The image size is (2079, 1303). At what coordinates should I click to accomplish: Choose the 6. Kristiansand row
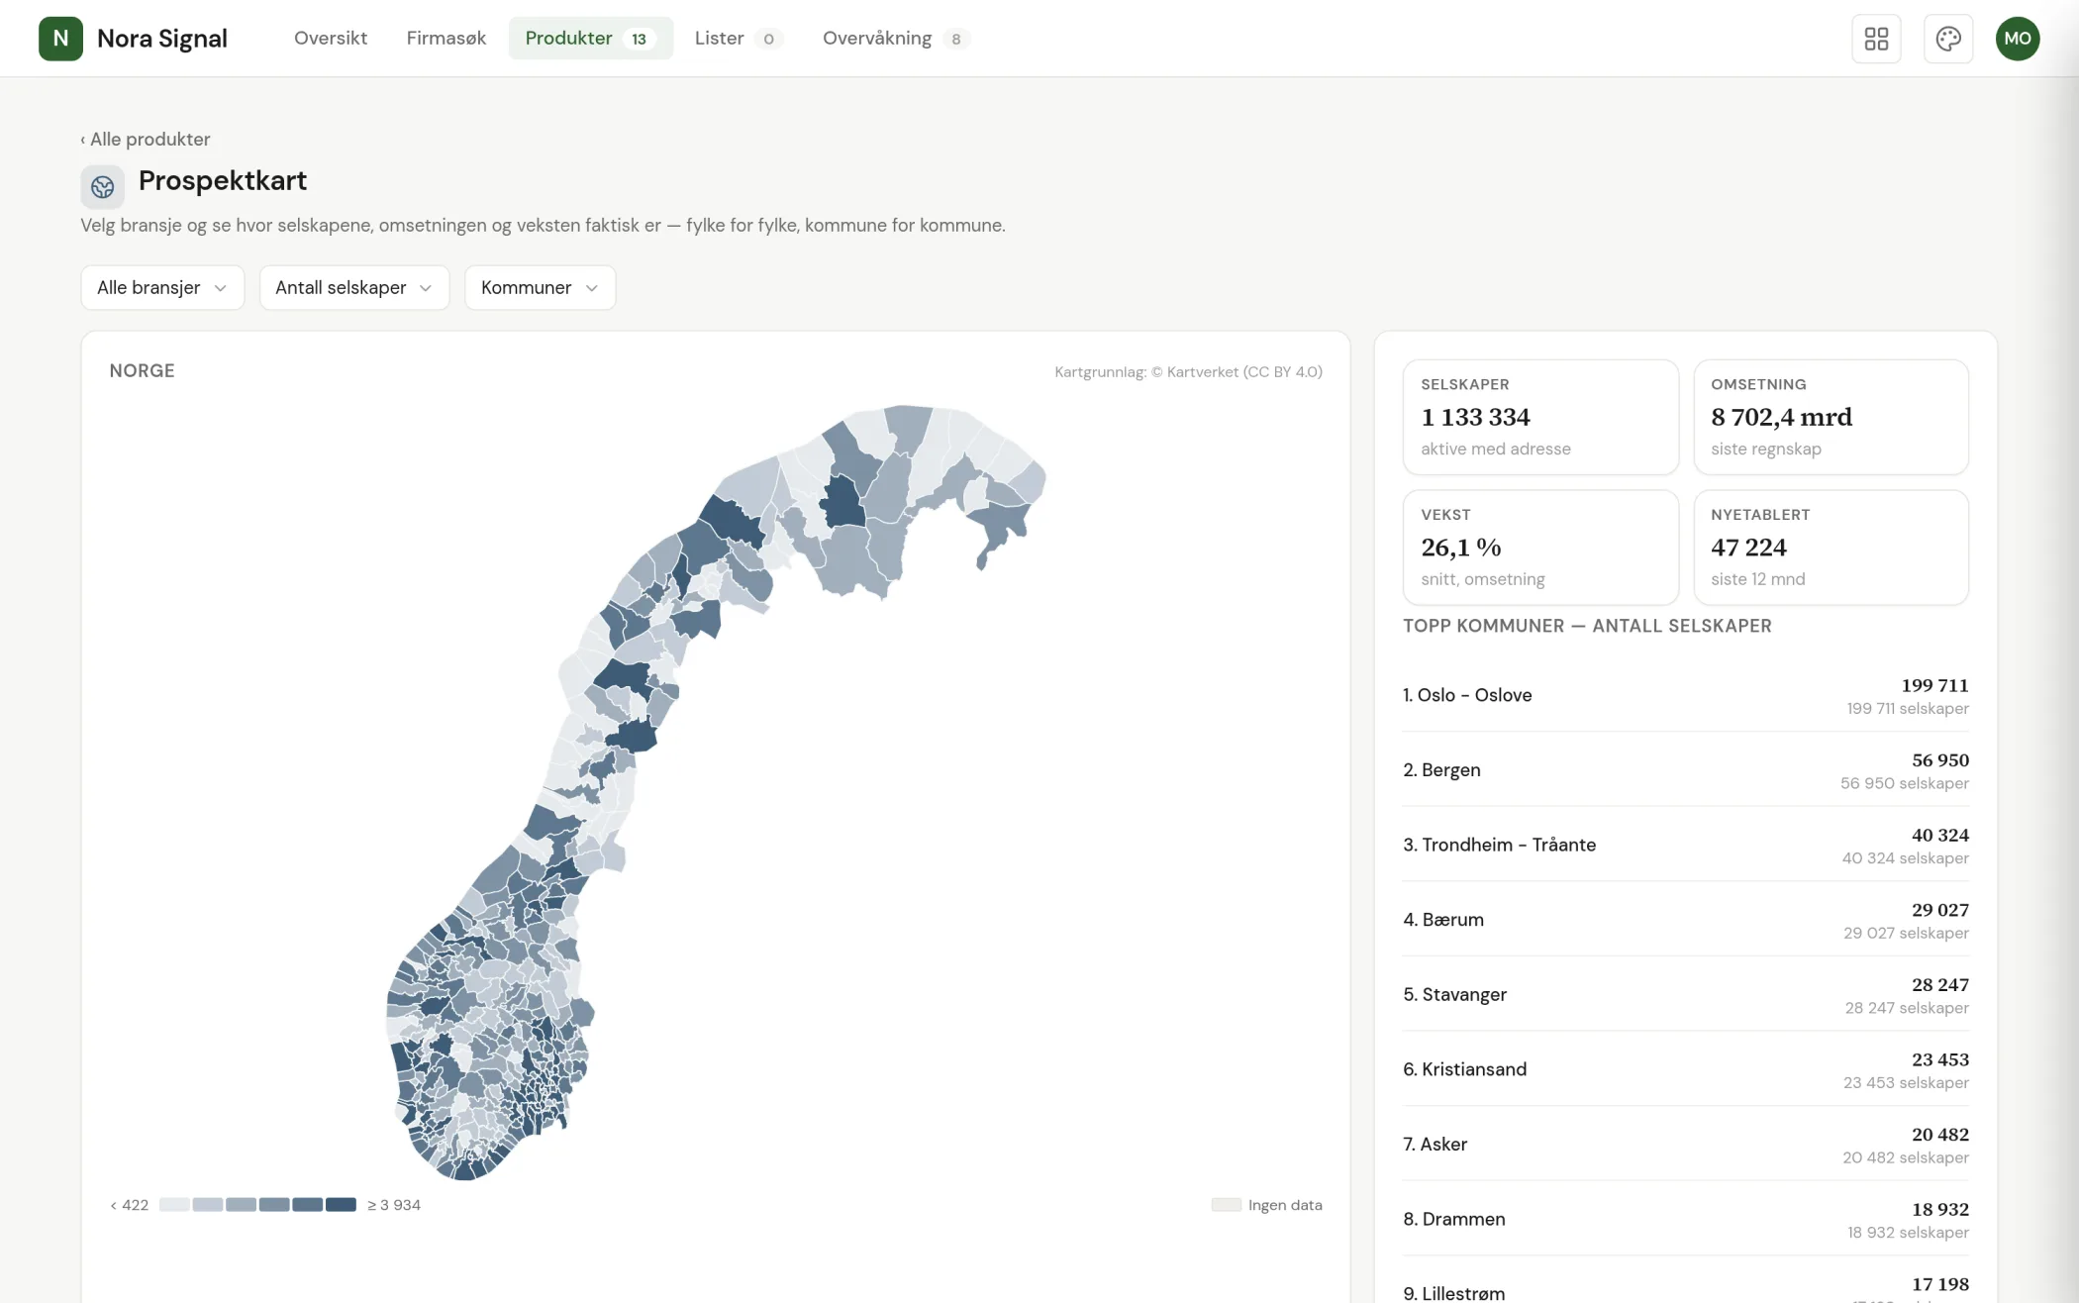click(x=1686, y=1069)
